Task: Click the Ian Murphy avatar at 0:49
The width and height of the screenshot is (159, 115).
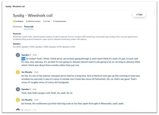Action: (18, 100)
